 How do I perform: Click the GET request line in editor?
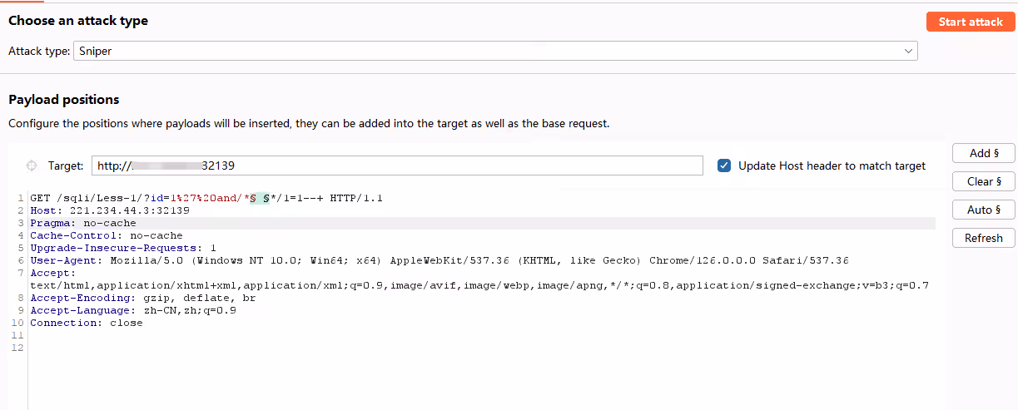coord(206,199)
